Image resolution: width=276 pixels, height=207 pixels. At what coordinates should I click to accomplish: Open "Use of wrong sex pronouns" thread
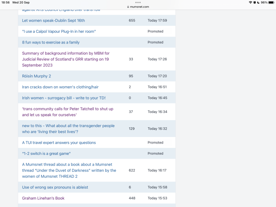tap(55, 187)
